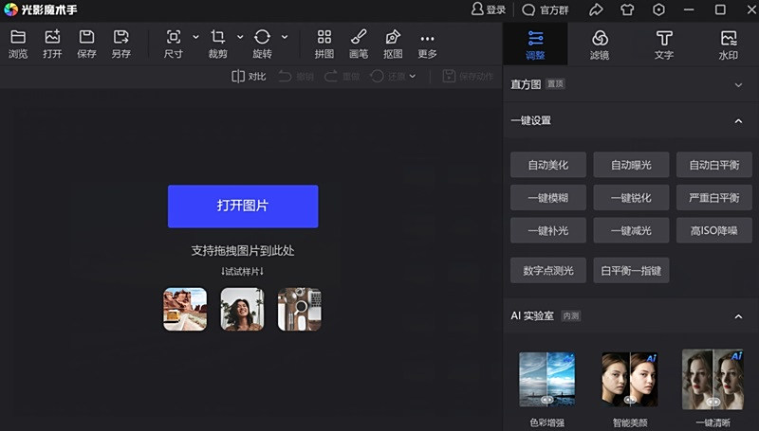Switch to the 滤镜 filter tab

point(600,44)
